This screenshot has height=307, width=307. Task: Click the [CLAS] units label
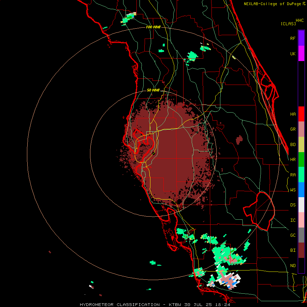pos(288,24)
